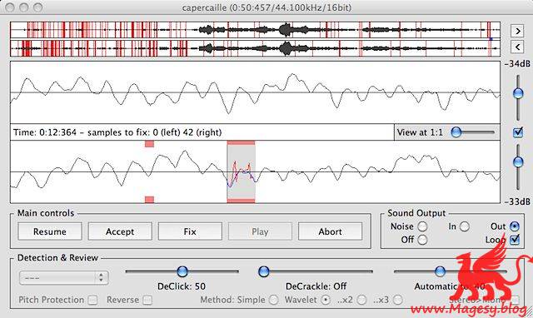
Task: Click the previous arrow button beside overview
Action: coord(517,47)
